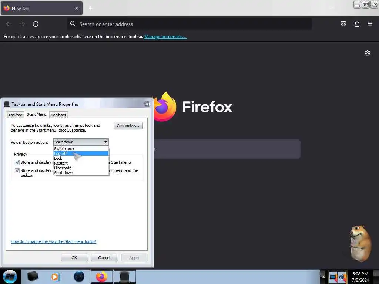Open the Firefox hamburger application menu
This screenshot has height=284, width=379.
370,24
